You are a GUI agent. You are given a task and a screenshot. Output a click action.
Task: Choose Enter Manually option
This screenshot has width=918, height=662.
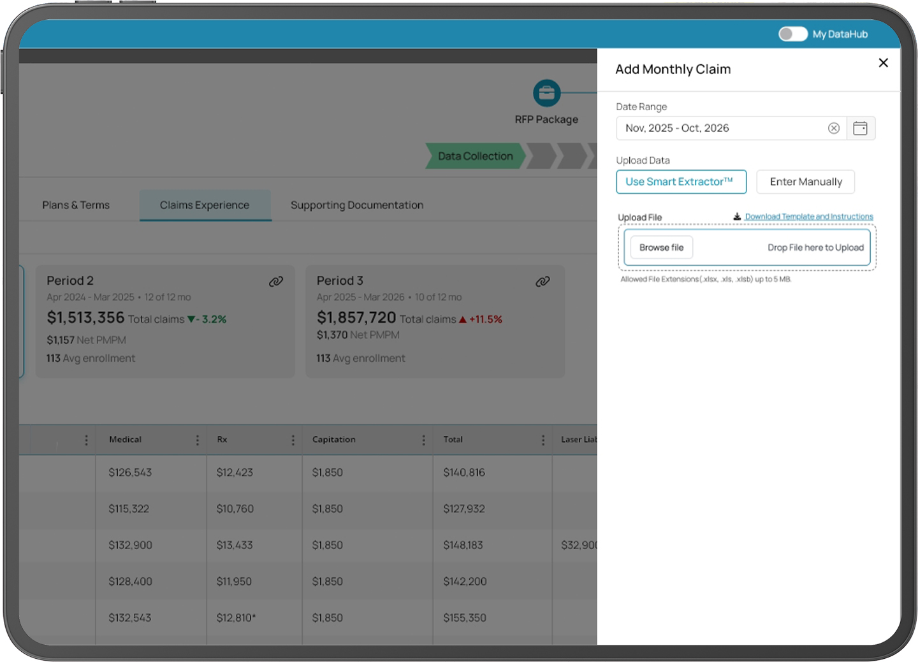[x=806, y=182]
